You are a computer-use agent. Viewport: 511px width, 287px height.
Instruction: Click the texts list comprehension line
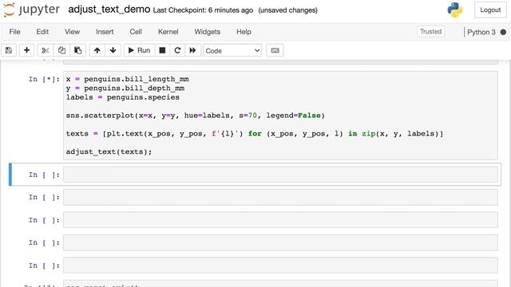[255, 134]
